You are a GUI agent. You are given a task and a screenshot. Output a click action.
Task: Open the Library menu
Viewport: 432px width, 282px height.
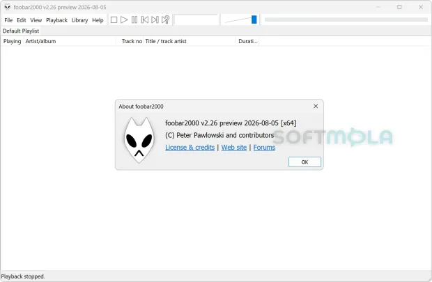[x=79, y=20]
